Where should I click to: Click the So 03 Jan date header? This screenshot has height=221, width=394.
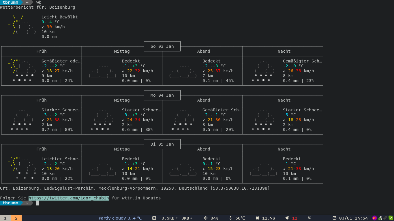coord(162,46)
